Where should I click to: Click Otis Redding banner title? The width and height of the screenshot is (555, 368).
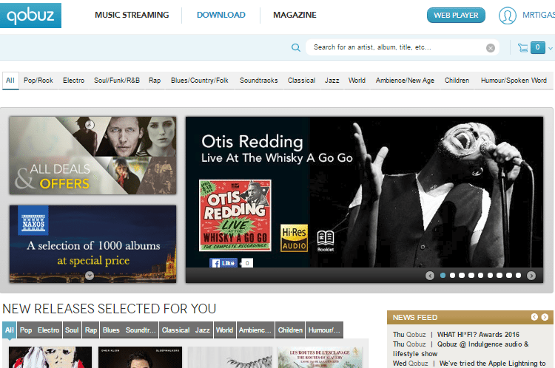[252, 141]
